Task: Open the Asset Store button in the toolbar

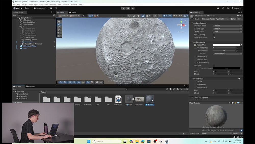Action: 41,8
